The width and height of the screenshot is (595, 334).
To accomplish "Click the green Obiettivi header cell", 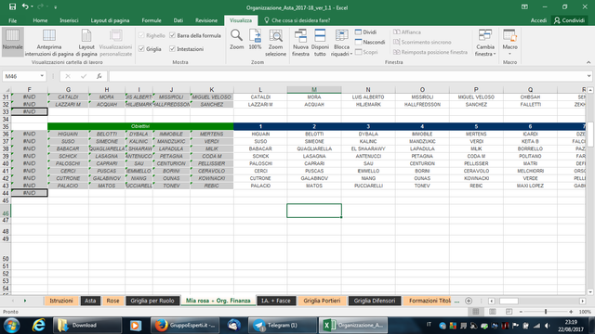I will [x=140, y=126].
